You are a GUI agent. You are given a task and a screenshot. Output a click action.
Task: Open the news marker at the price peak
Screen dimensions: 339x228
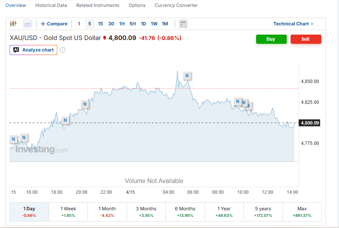[187, 76]
